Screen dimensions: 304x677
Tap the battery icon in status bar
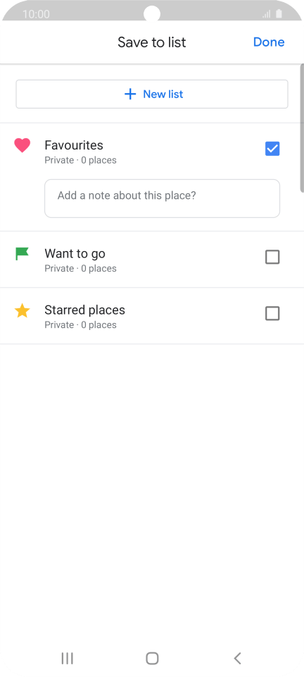click(x=279, y=14)
